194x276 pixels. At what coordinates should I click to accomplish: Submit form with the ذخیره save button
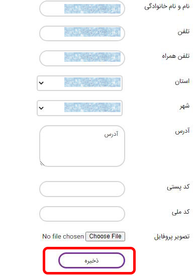tap(91, 260)
